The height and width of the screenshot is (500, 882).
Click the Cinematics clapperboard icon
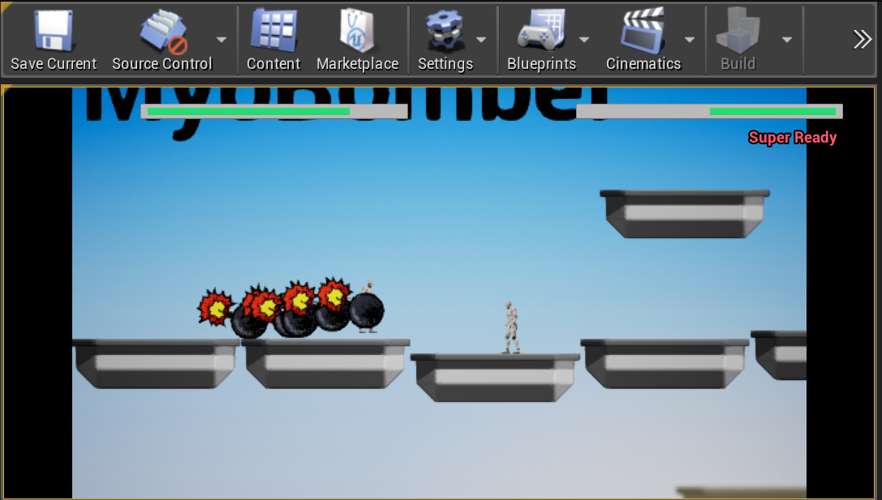pyautogui.click(x=643, y=30)
